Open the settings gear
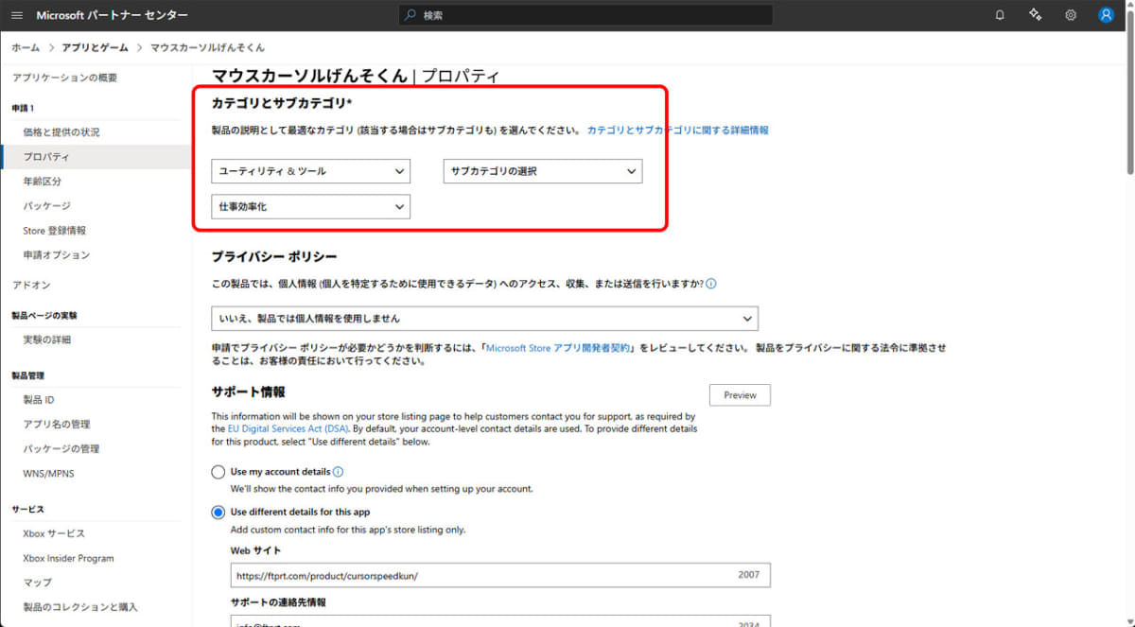Image resolution: width=1135 pixels, height=627 pixels. click(x=1071, y=15)
